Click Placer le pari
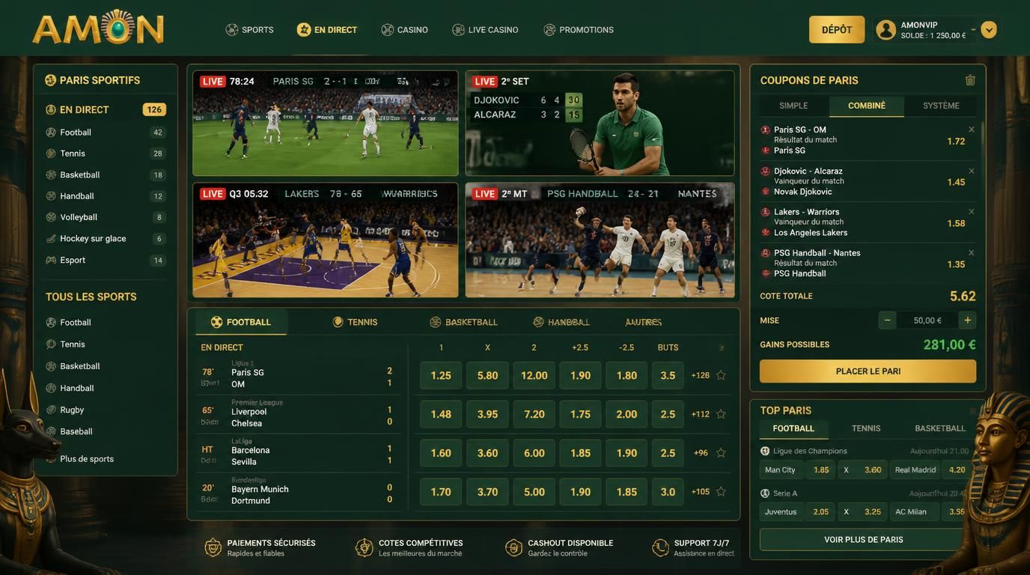Screen dimensions: 1030x575 (868, 371)
